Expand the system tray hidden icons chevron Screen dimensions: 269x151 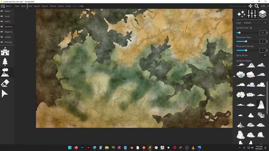pos(240,148)
